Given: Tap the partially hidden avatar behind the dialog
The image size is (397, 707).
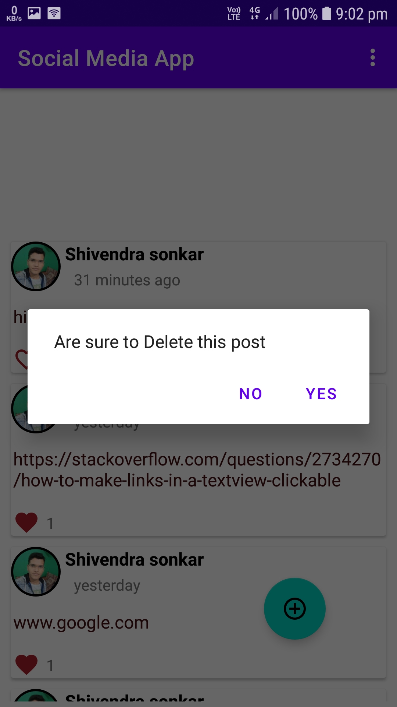Looking at the screenshot, I should (x=19, y=408).
